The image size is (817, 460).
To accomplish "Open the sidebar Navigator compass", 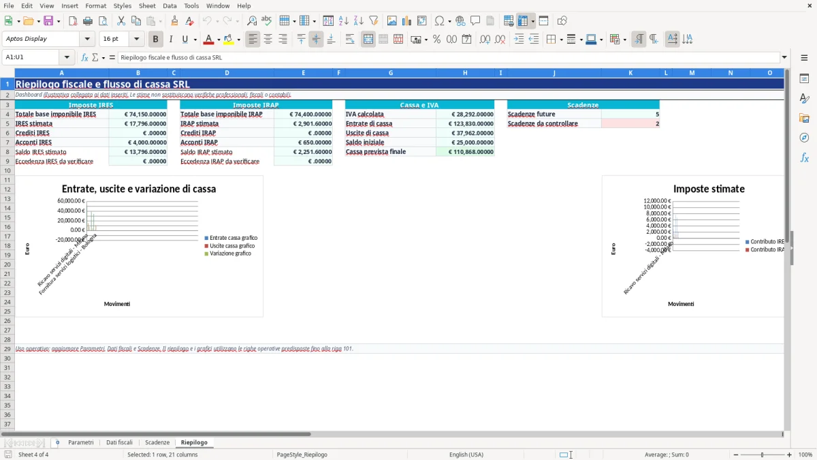I will click(x=804, y=138).
